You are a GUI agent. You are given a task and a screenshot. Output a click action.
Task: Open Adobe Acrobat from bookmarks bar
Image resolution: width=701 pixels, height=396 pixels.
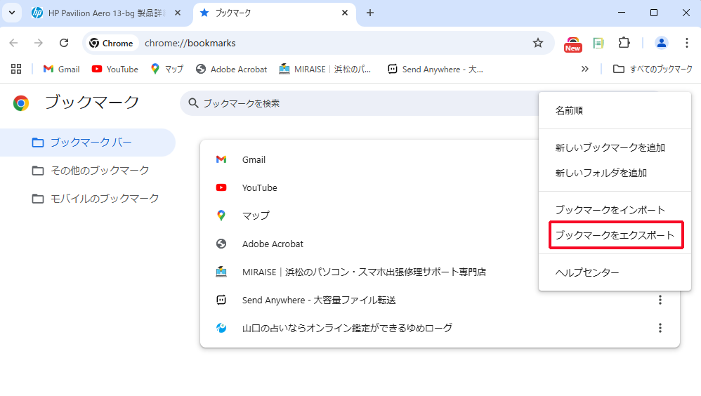[x=232, y=69]
